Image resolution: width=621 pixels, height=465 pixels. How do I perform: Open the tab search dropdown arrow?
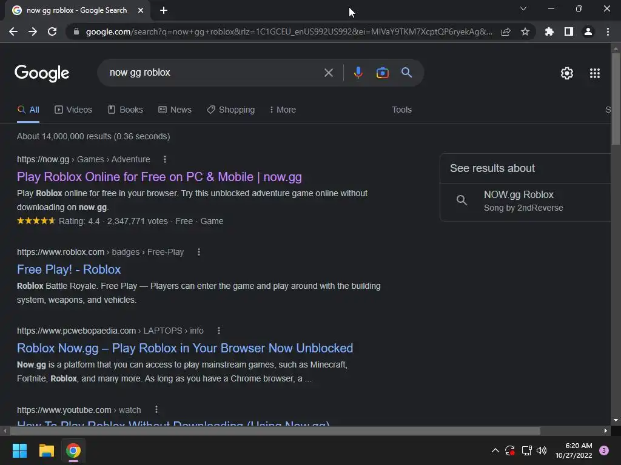click(523, 8)
